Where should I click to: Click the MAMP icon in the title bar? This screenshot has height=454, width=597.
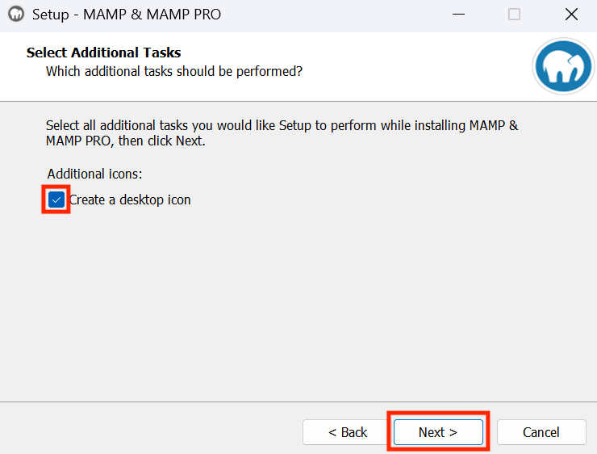(16, 15)
